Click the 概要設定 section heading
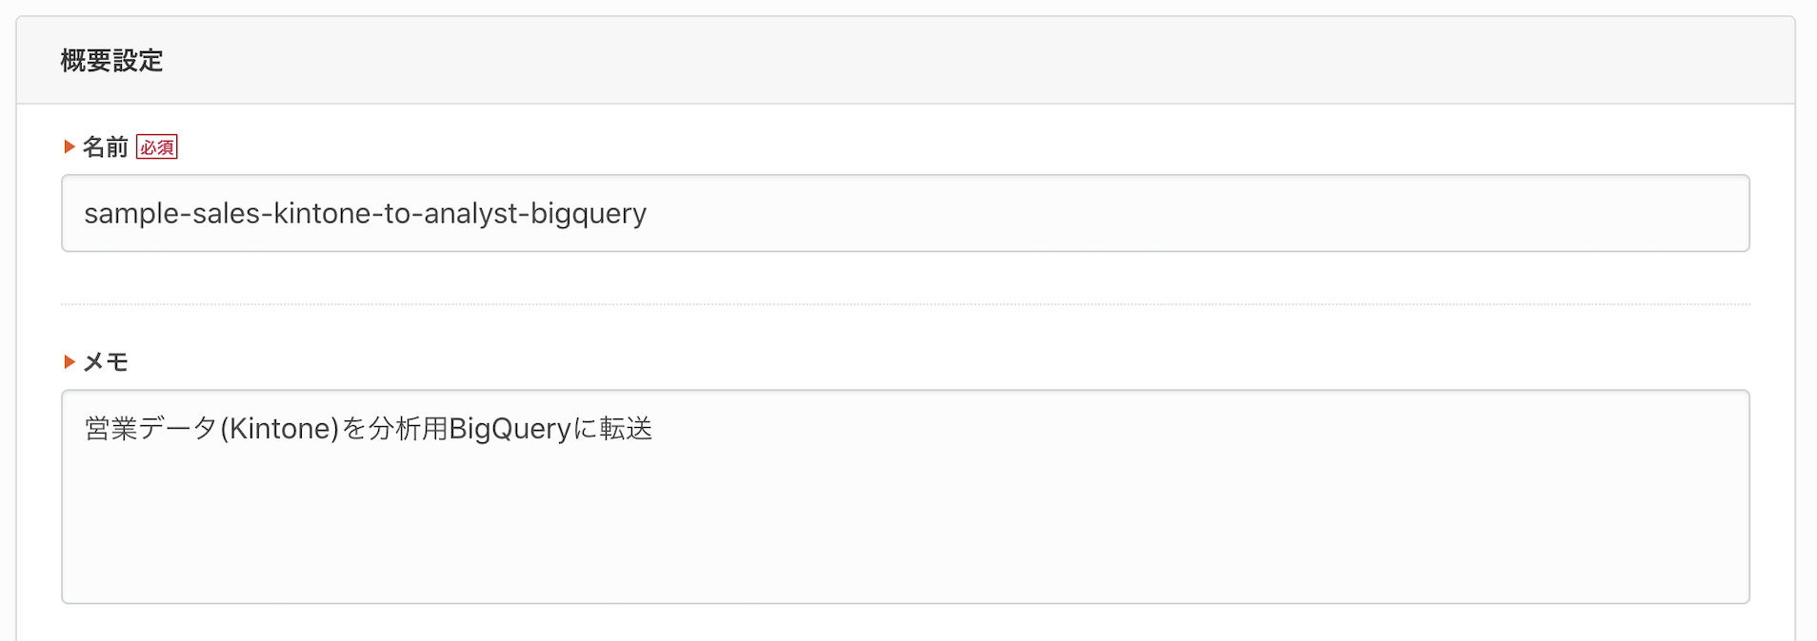The height and width of the screenshot is (641, 1817). coord(111,61)
